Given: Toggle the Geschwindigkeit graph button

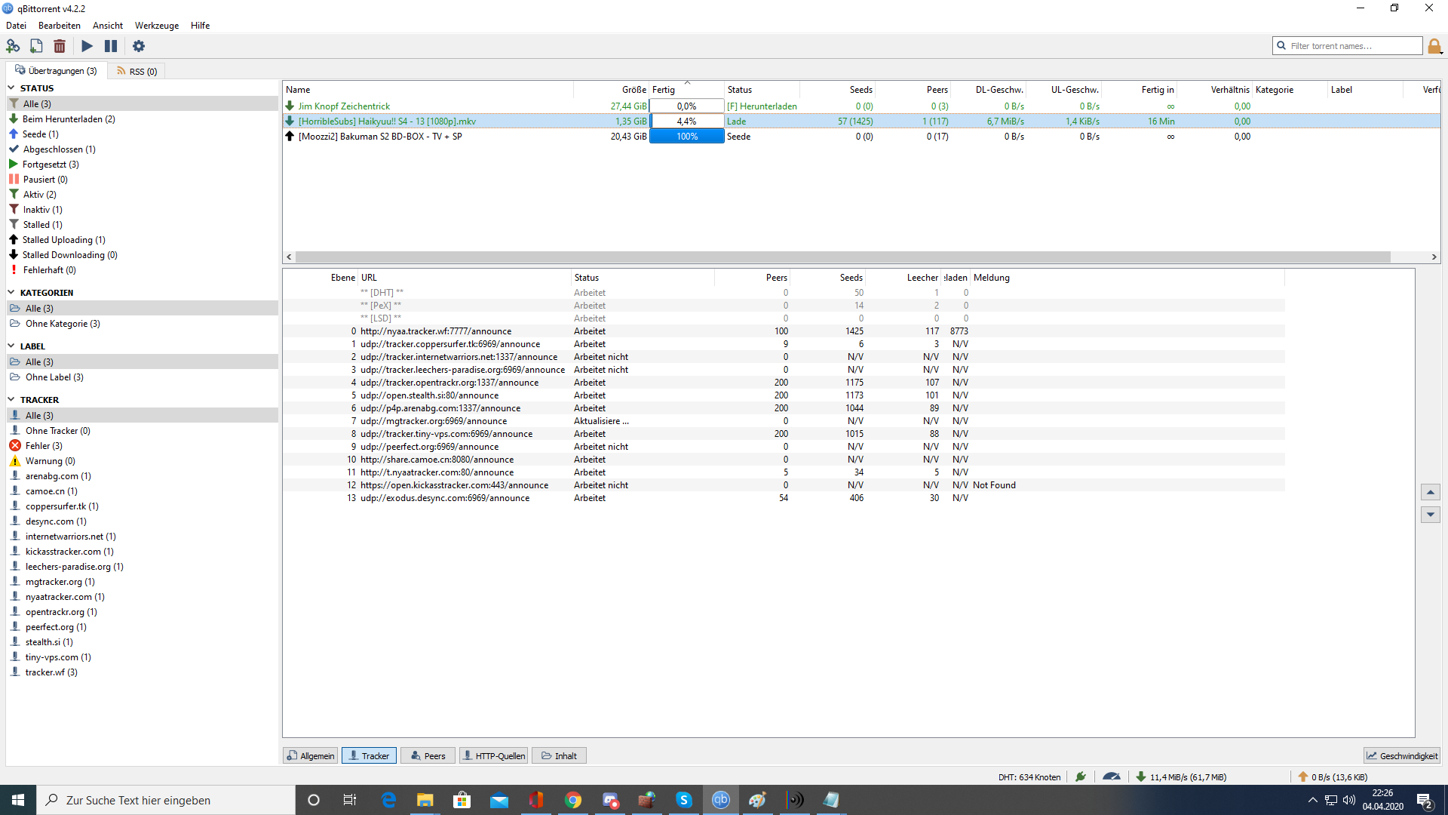Looking at the screenshot, I should [1402, 755].
